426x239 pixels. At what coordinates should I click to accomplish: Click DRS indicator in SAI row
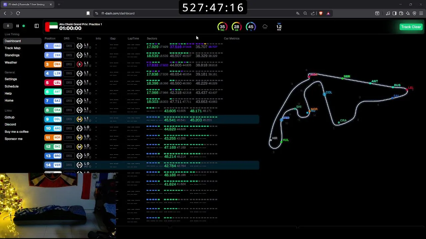(x=69, y=101)
